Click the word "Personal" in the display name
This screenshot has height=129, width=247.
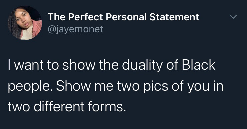pos(126,17)
